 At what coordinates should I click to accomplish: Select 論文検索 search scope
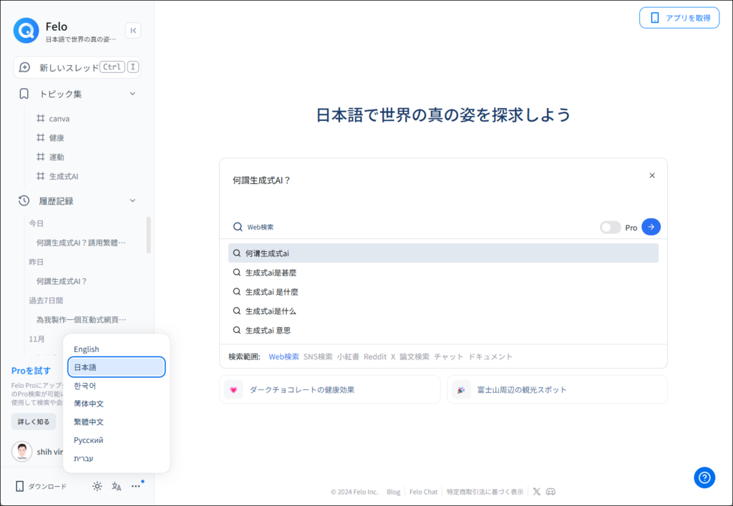414,356
